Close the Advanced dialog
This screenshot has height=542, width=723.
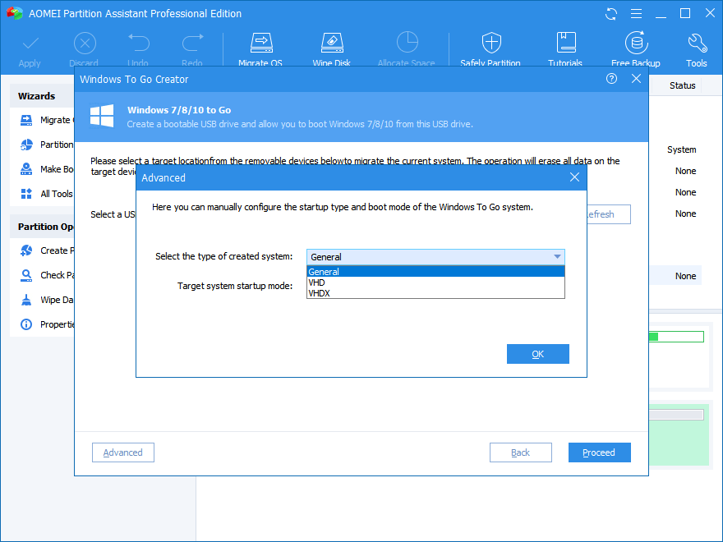point(574,177)
